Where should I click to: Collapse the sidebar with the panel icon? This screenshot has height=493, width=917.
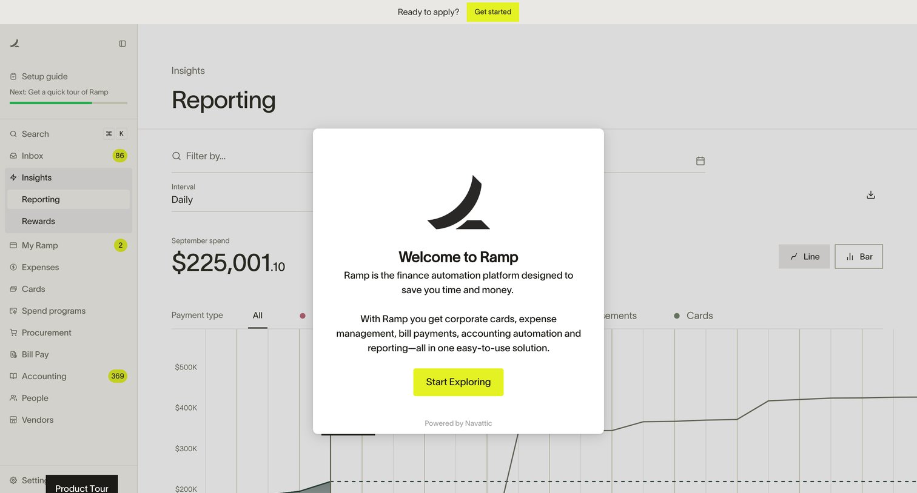123,44
